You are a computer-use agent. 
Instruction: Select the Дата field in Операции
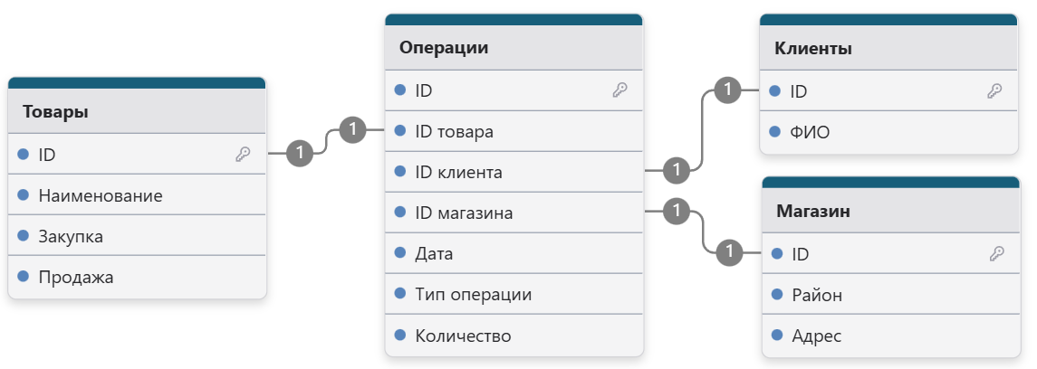click(x=514, y=253)
